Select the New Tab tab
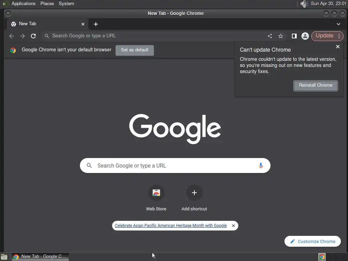Image resolution: width=348 pixels, height=261 pixels. [47, 24]
